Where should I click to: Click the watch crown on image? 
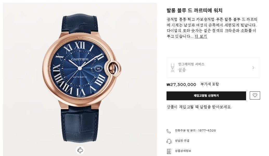tap(113, 68)
